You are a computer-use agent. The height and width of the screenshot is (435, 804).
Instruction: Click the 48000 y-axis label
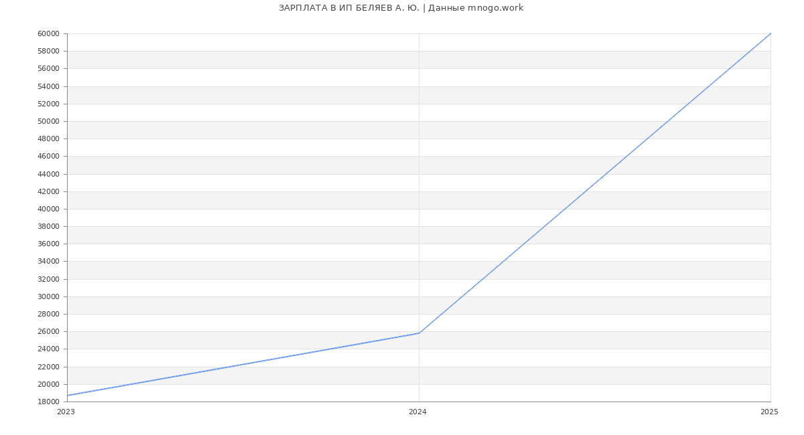(49, 139)
